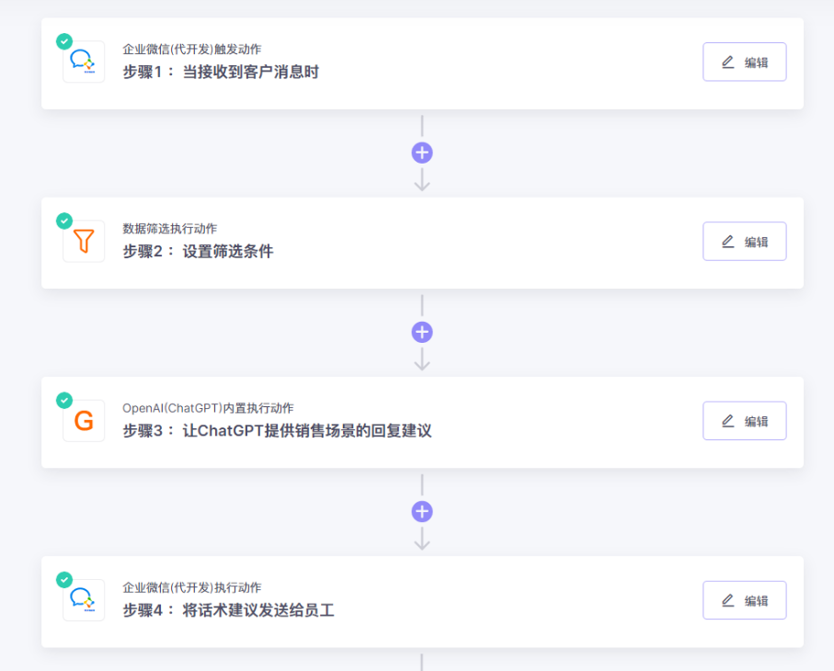Click the green checkmark on step 1
Screen dimensions: 834x671
tap(64, 41)
